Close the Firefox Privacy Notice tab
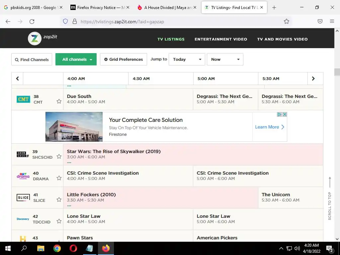The width and height of the screenshot is (340, 255). pyautogui.click(x=128, y=8)
